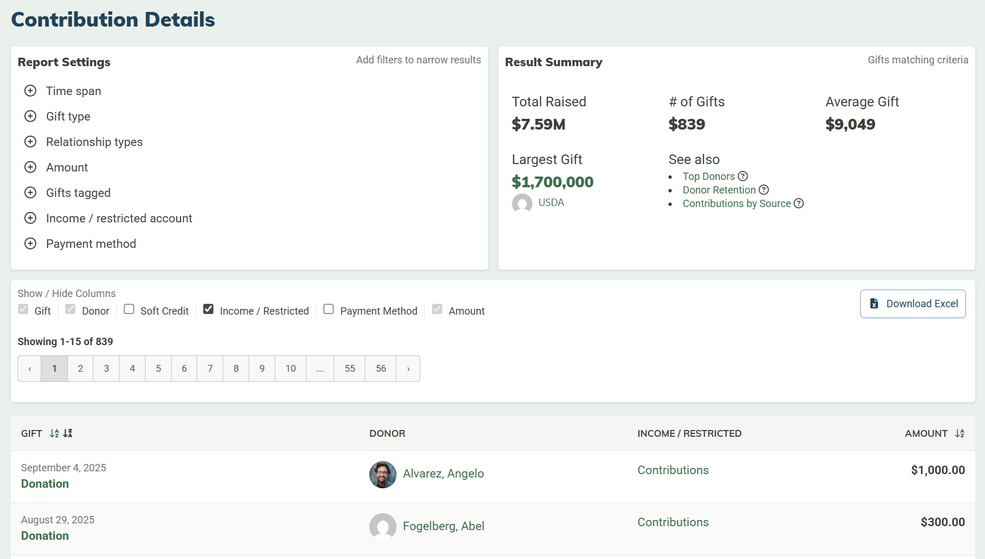
Task: Go to next page arrow
Action: click(x=408, y=369)
